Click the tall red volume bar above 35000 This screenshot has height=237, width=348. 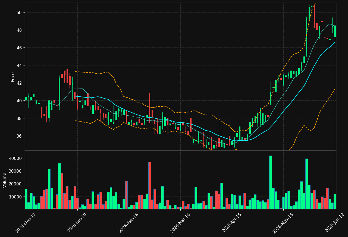pos(150,185)
